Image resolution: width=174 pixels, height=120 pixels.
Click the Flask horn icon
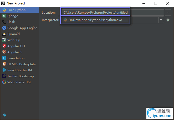pos(4,22)
